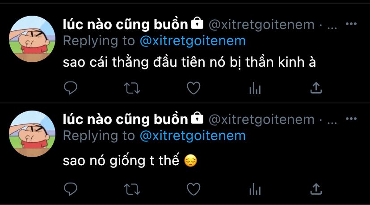View analytics of the second tweet

[255, 189]
